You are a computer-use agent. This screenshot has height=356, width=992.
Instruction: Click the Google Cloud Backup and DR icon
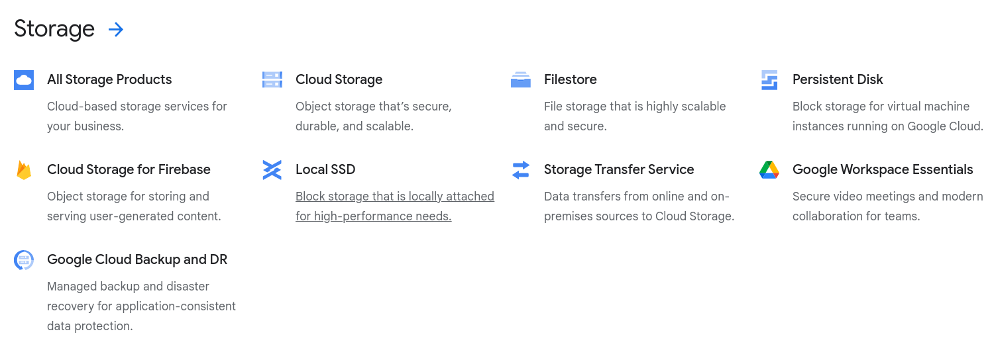click(x=24, y=260)
